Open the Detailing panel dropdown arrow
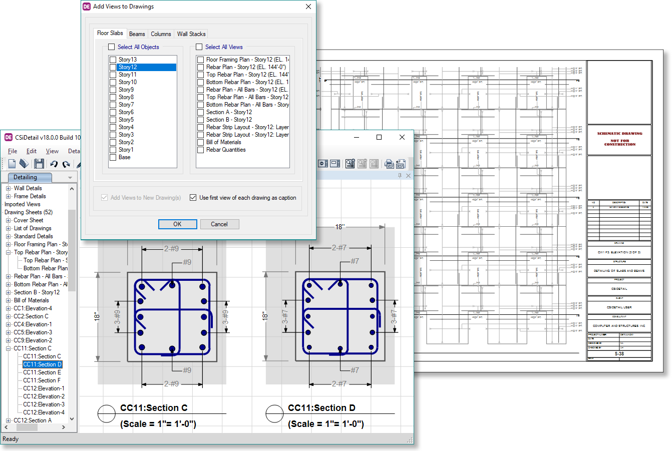This screenshot has height=451, width=672. click(x=70, y=178)
